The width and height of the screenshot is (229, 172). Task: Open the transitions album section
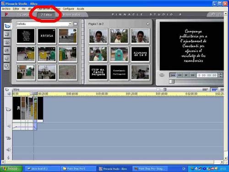tap(7, 34)
